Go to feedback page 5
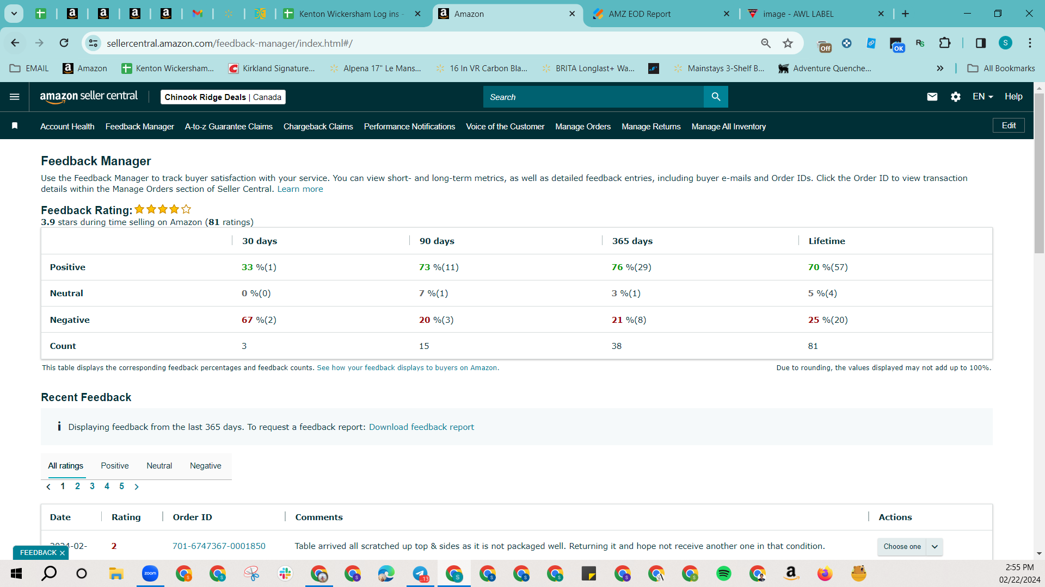The height and width of the screenshot is (587, 1045). pos(121,486)
